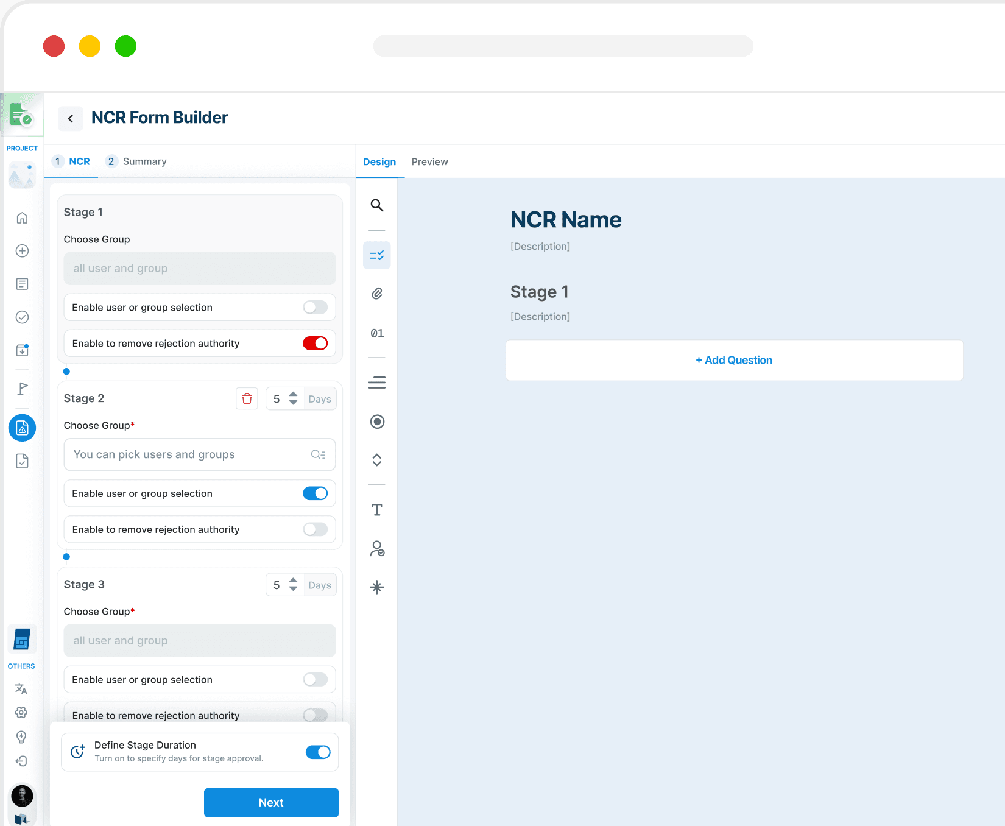Switch to the NCR step tab
Viewport: 1005px width, 826px height.
[71, 161]
